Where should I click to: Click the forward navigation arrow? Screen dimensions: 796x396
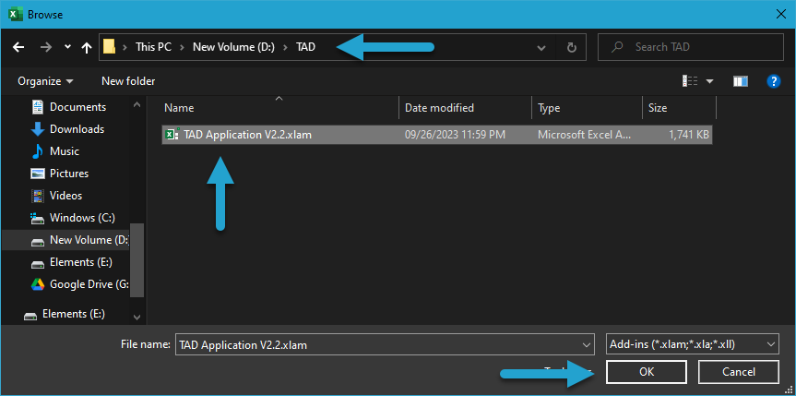[46, 47]
